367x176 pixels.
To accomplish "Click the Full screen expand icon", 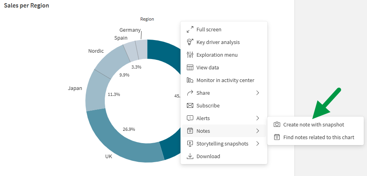I will [x=190, y=29].
